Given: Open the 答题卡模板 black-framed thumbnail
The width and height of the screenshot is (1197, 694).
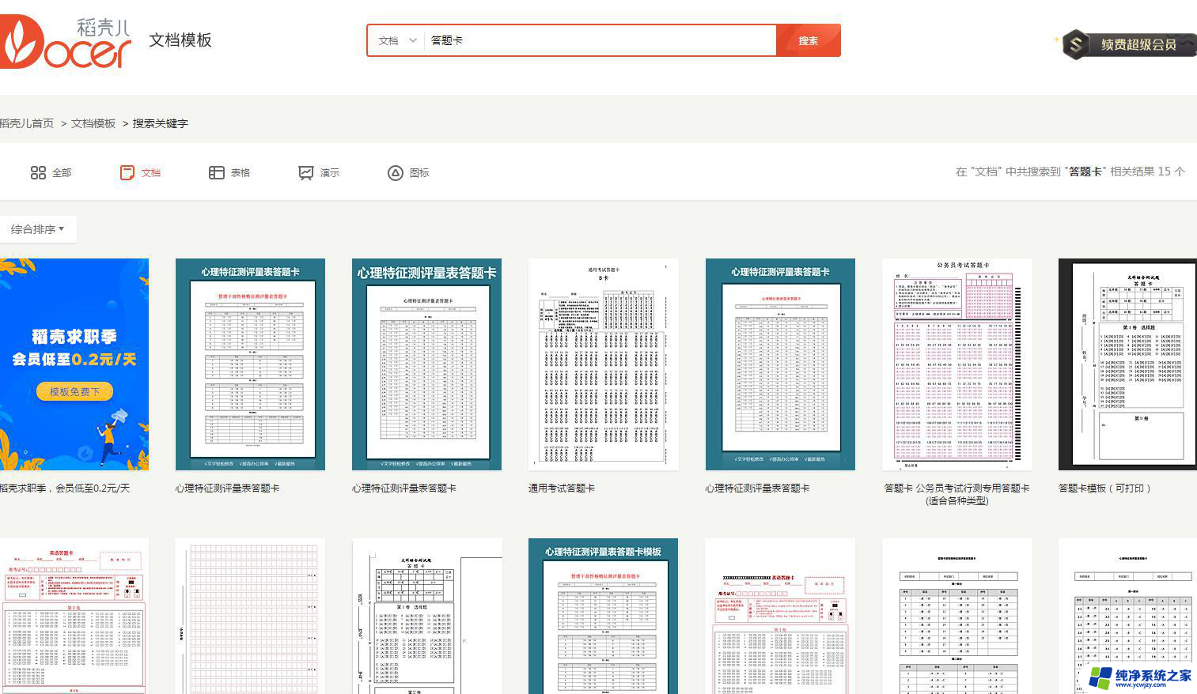Looking at the screenshot, I should coord(1128,364).
